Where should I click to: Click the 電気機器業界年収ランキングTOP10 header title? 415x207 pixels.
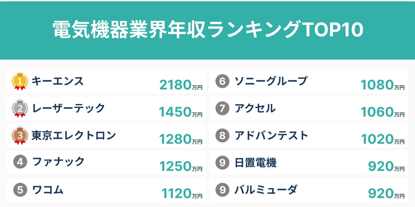click(207, 30)
